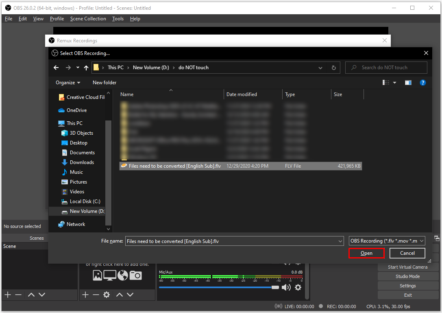This screenshot has width=442, height=313.
Task: Select the Files need to be converted flv file
Action: click(240, 166)
